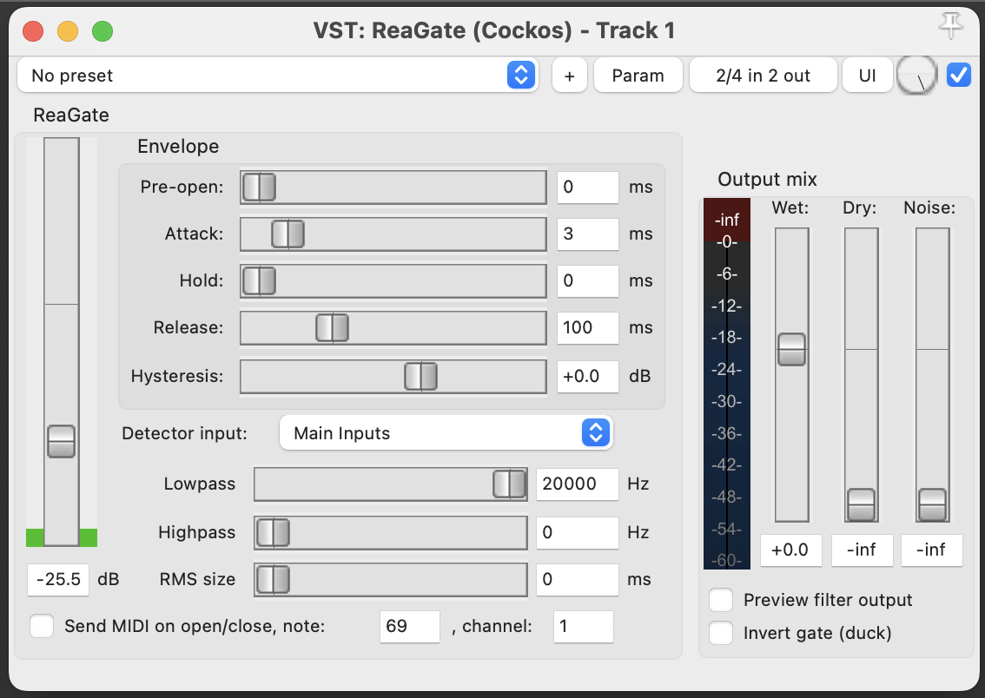The height and width of the screenshot is (698, 985).
Task: Click the Hold slider handle
Action: click(x=259, y=280)
